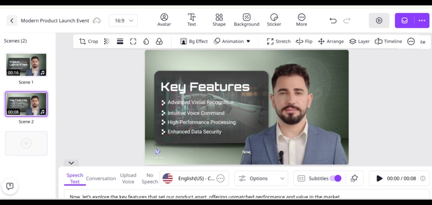Click the voice three-dot more icon

tap(220, 179)
